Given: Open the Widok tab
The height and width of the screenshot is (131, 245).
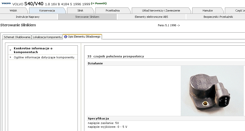Looking at the screenshot, I should [x=14, y=11].
